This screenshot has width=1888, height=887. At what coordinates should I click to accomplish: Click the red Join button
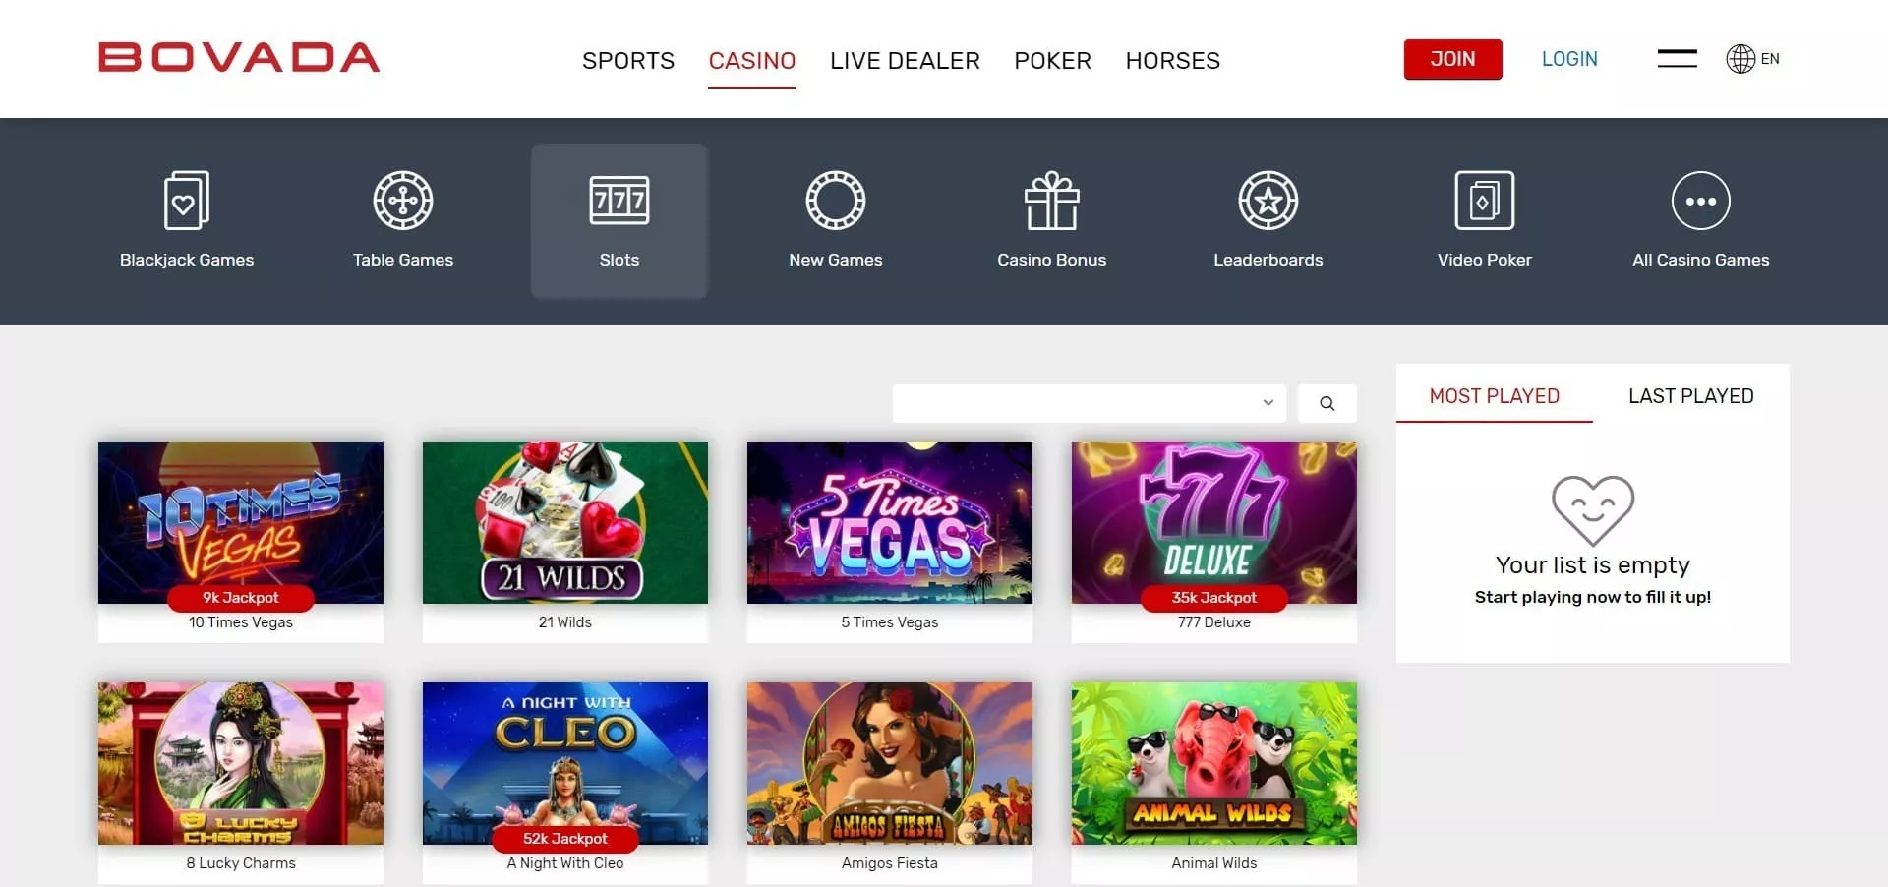click(1452, 59)
